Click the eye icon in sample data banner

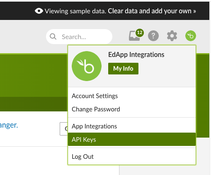[x=39, y=11]
